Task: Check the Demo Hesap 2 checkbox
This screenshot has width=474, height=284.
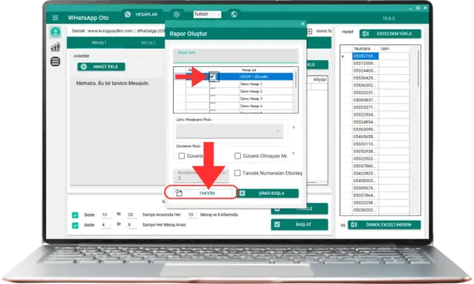Action: tap(213, 92)
